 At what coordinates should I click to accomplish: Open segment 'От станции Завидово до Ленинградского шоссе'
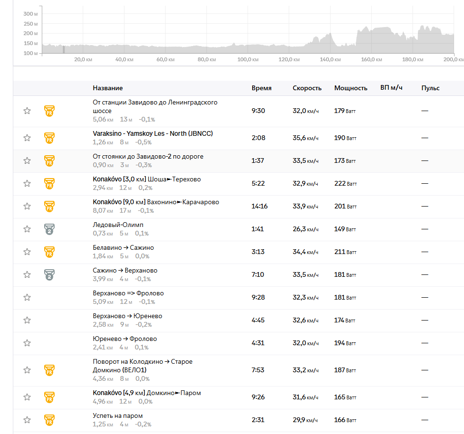point(155,106)
